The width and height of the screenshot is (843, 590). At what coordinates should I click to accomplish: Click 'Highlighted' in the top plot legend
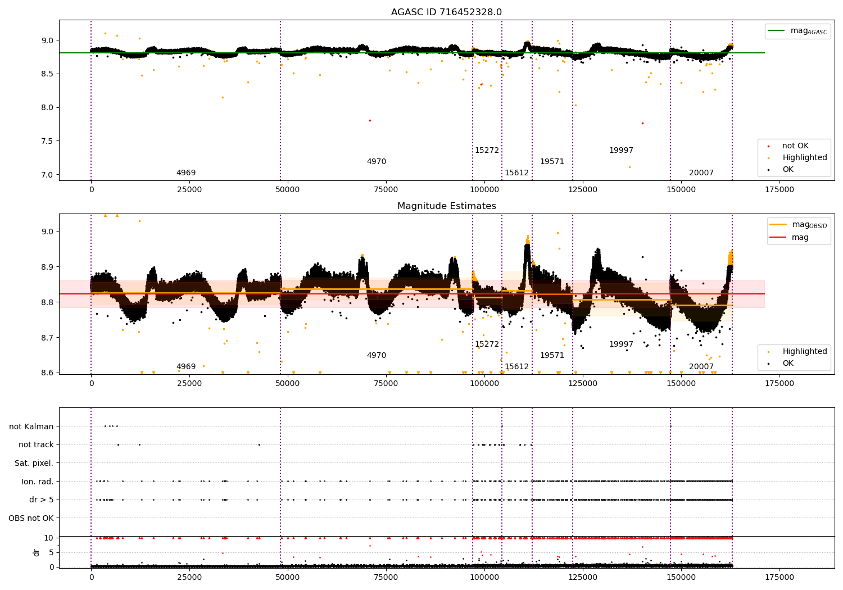point(804,158)
